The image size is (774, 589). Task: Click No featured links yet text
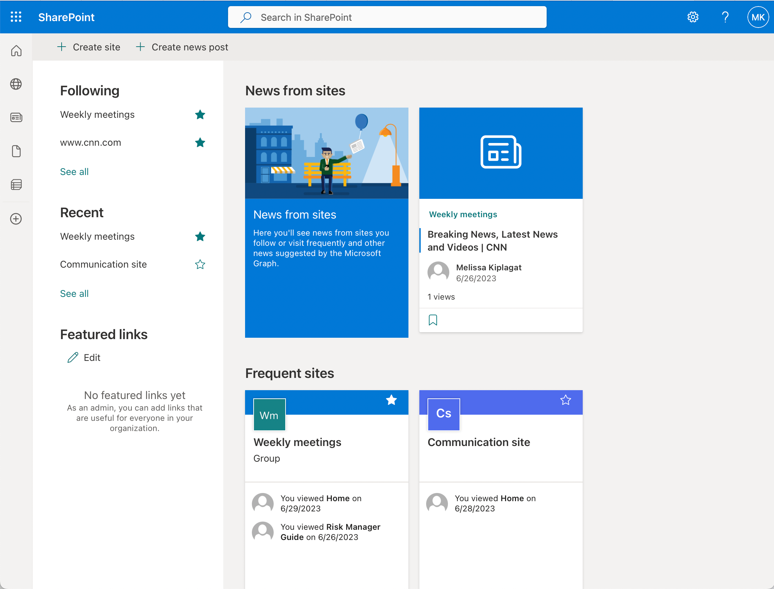coord(134,395)
